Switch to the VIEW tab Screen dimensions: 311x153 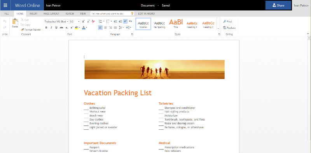pos(83,14)
